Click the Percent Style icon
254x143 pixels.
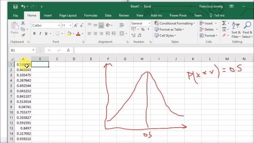click(143, 29)
